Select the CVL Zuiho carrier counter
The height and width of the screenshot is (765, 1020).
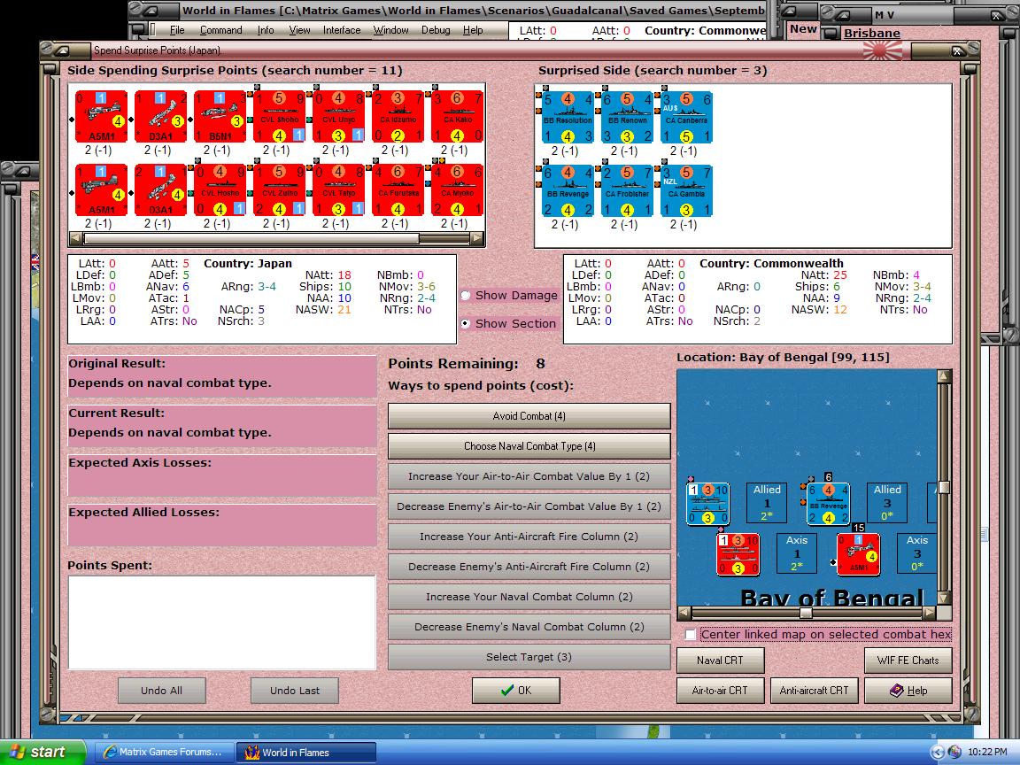coord(279,190)
